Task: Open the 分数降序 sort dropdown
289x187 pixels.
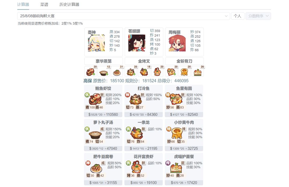Action: coord(258,16)
